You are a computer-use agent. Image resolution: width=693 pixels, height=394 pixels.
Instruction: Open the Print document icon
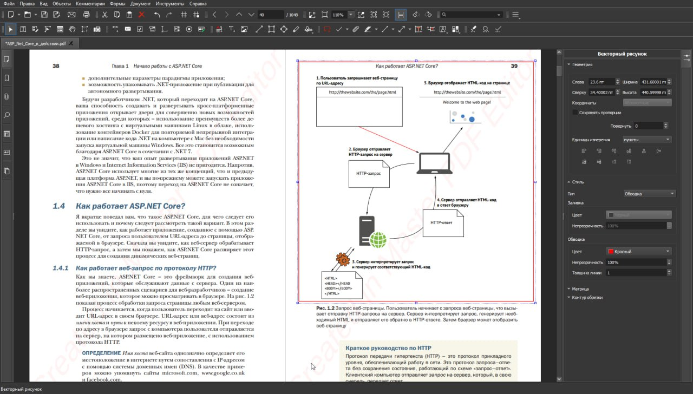click(x=87, y=14)
